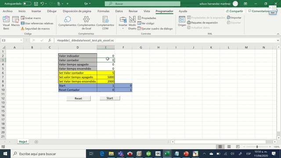Click the horizontal scrollbar right arrow
Image resolution: width=281 pixels, height=158 pixels.
point(275,142)
